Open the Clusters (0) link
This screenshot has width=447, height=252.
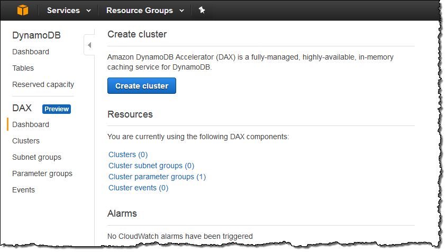pos(128,154)
